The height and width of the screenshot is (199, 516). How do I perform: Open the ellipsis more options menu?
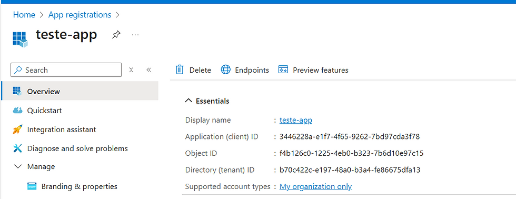[135, 35]
